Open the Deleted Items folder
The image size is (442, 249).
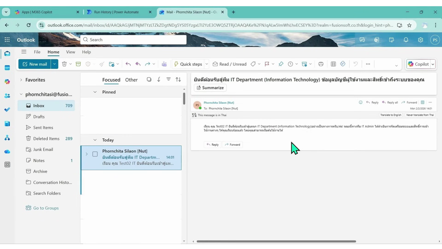click(x=46, y=139)
